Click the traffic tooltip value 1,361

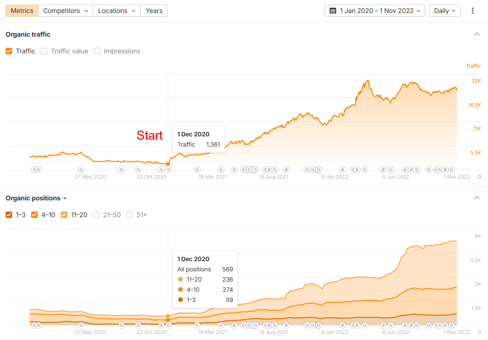(213, 145)
